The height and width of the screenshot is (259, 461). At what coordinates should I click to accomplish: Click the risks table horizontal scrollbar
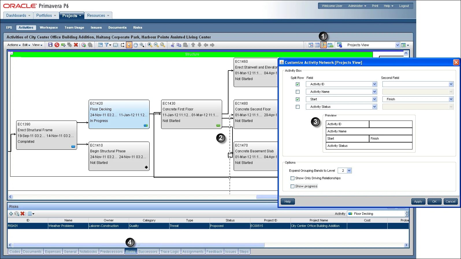(x=139, y=245)
